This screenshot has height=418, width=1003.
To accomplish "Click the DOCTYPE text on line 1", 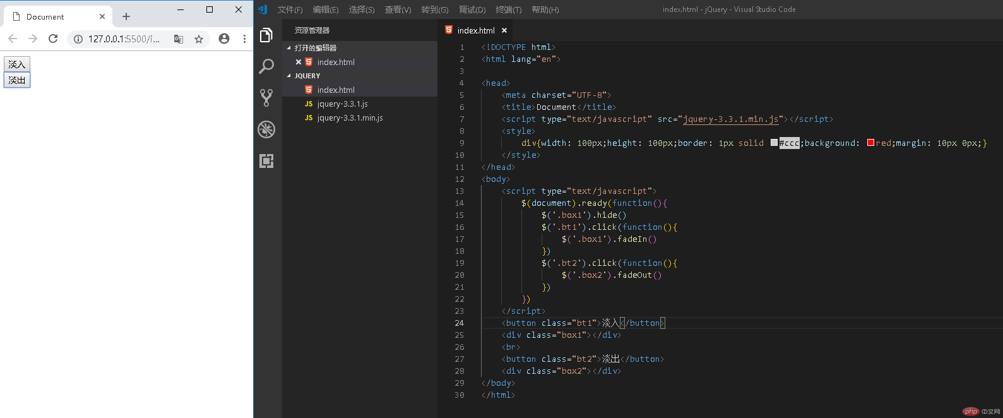I will (x=508, y=47).
